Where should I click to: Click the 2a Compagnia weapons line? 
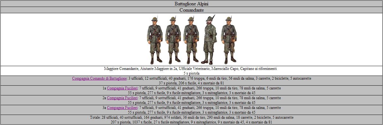tap(191, 103)
